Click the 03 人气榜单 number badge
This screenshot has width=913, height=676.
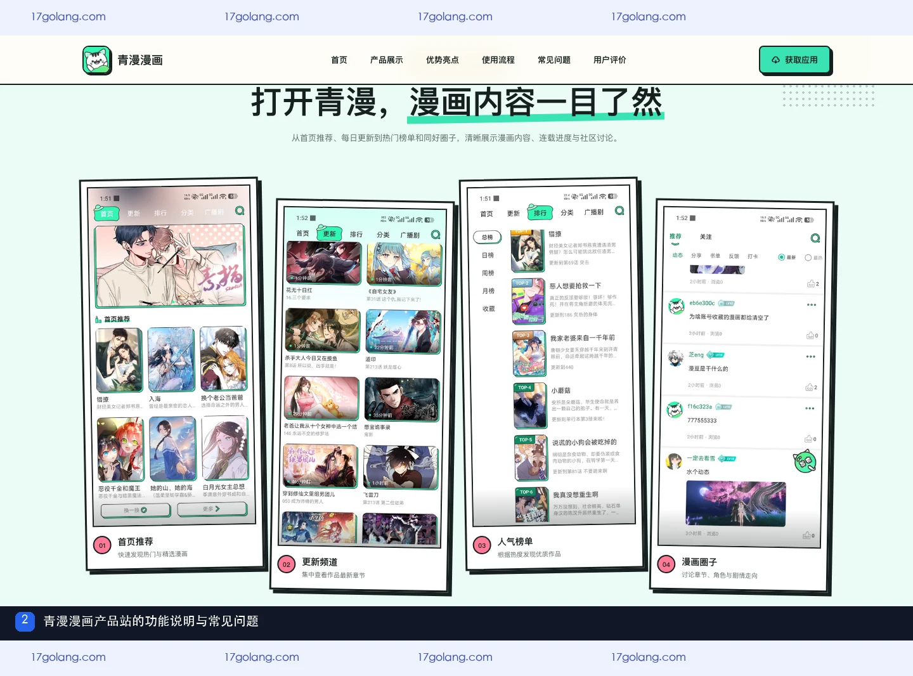coord(482,545)
